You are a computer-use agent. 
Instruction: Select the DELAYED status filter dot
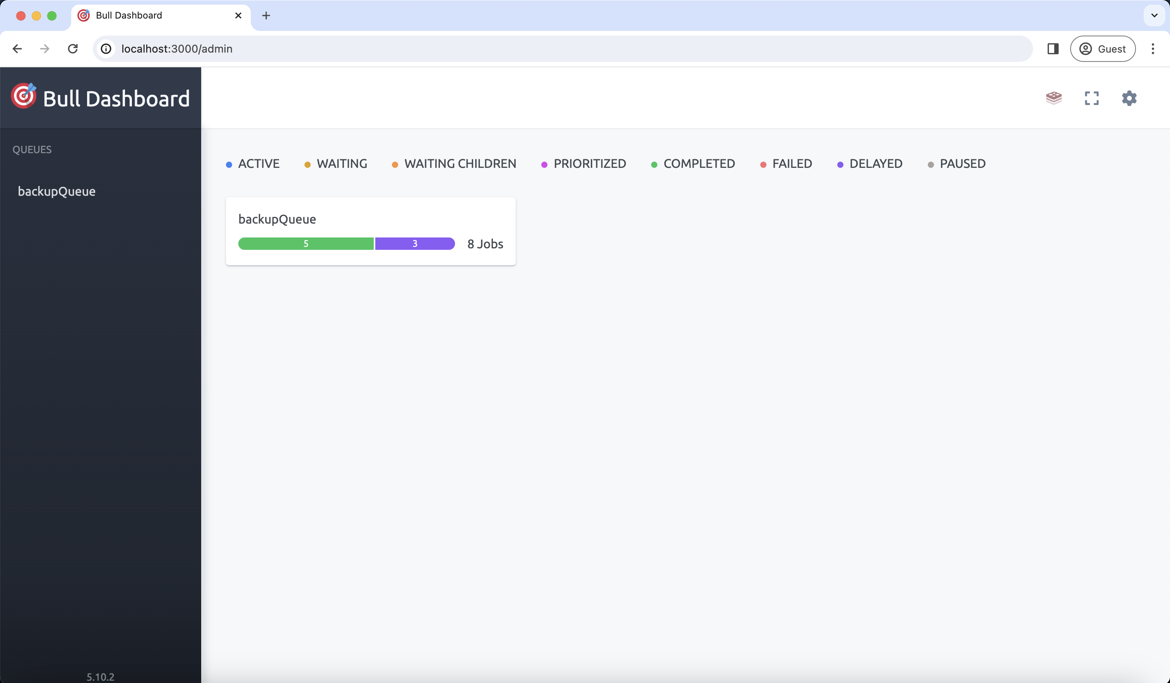point(841,164)
